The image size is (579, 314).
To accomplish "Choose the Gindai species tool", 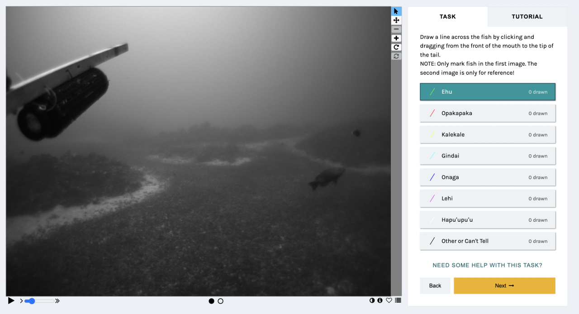I will 488,156.
